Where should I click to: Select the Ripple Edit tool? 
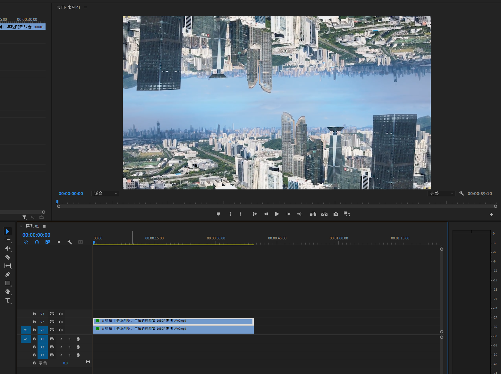coord(8,248)
